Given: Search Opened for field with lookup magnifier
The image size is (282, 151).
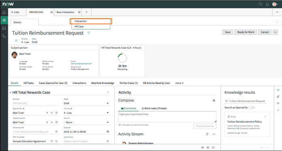Looking at the screenshot, I should point(52,113).
